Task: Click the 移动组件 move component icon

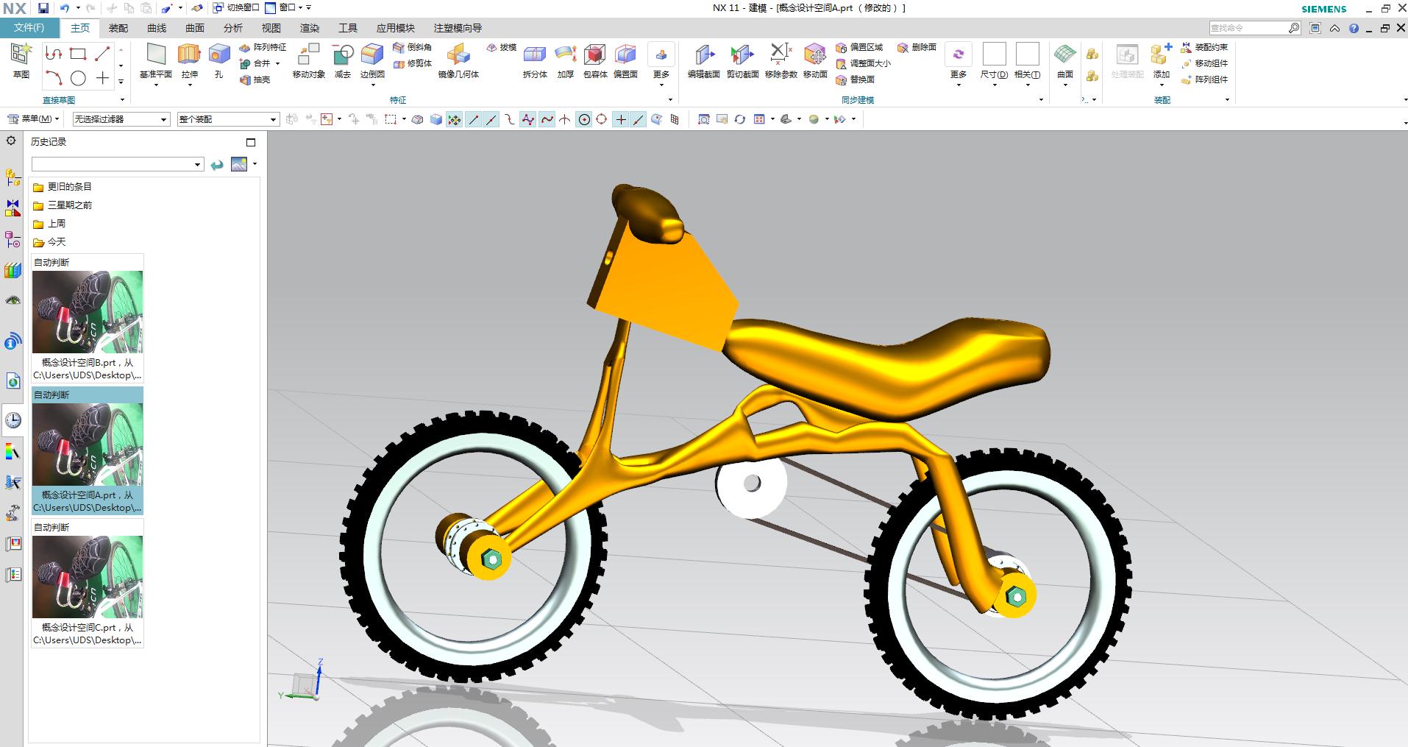Action: (1187, 63)
